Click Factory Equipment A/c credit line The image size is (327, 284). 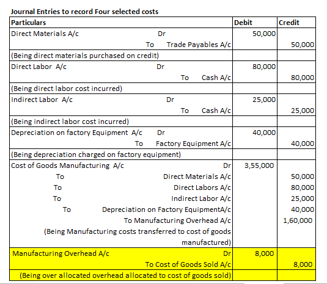pyautogui.click(x=193, y=144)
